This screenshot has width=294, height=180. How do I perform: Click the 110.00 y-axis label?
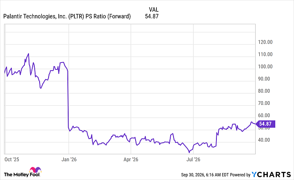tap(265, 54)
